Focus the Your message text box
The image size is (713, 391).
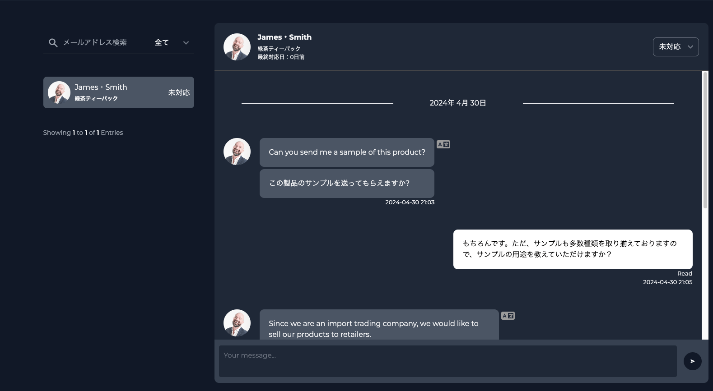(447, 361)
